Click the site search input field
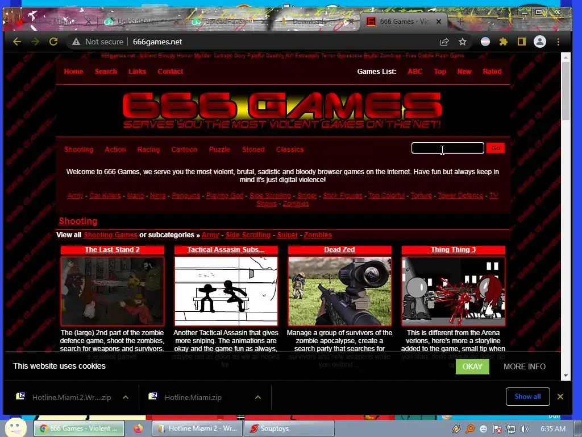This screenshot has width=582, height=437. (x=448, y=148)
